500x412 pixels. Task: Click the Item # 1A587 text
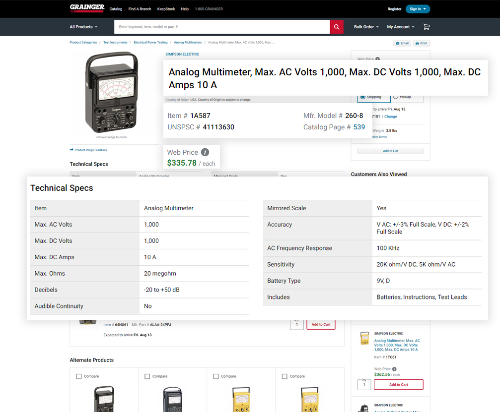point(189,116)
